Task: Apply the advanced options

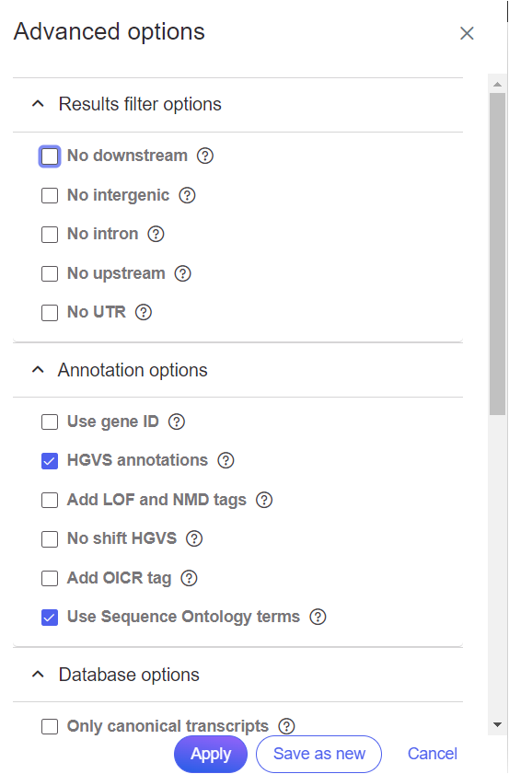Action: [x=211, y=754]
